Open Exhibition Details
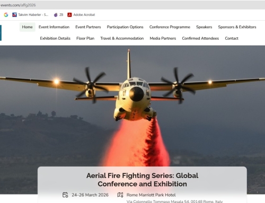The width and height of the screenshot is (265, 203). coord(55,38)
